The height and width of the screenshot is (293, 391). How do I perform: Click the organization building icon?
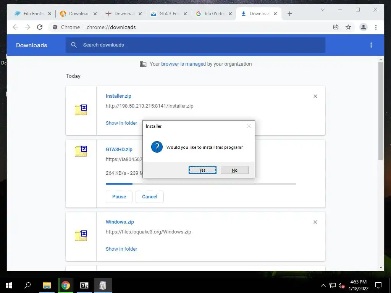click(143, 64)
